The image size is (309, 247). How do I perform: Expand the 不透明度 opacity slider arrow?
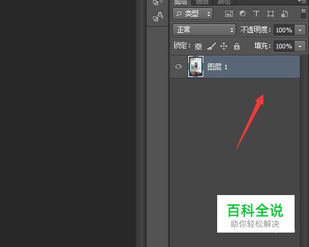pyautogui.click(x=300, y=30)
